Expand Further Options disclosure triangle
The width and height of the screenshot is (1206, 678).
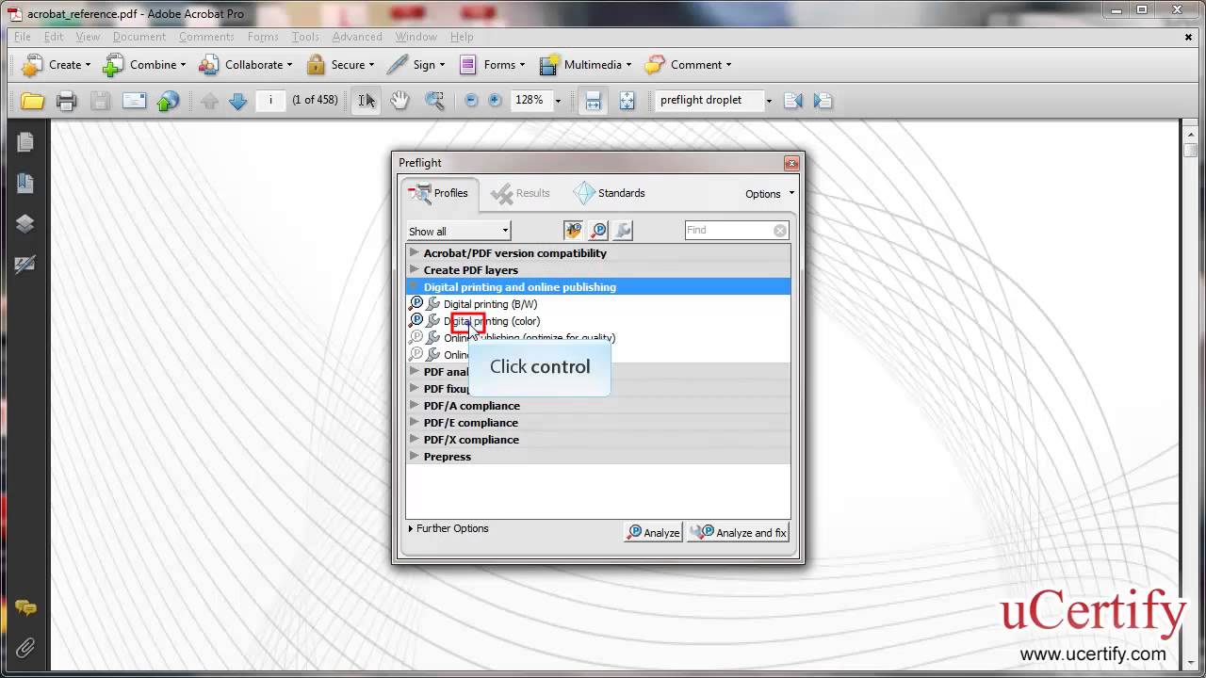pyautogui.click(x=411, y=529)
